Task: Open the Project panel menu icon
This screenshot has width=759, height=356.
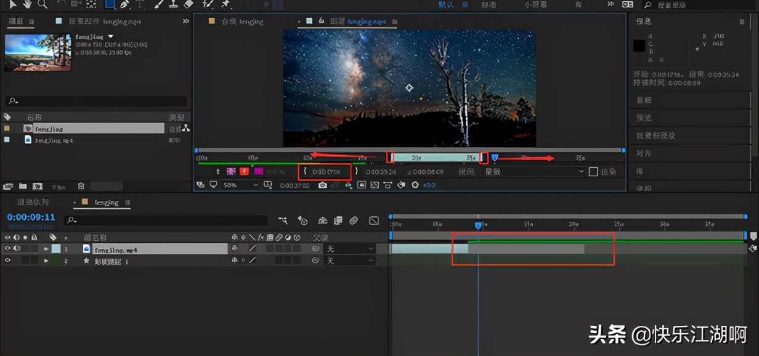Action: 32,22
